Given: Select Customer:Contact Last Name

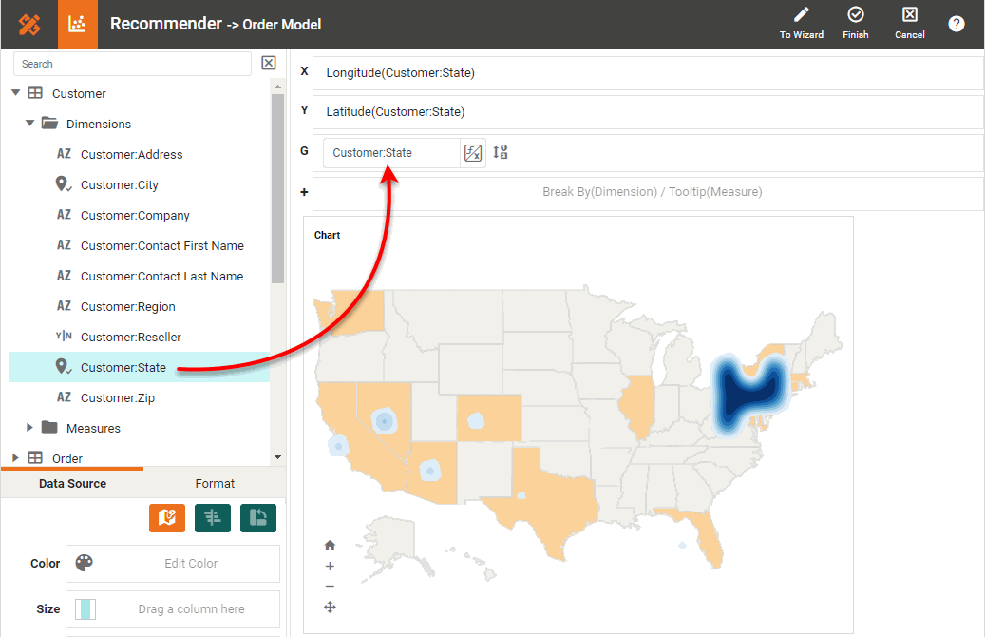Looking at the screenshot, I should (x=161, y=276).
